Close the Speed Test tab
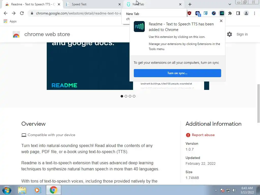The height and width of the screenshot is (195, 260). point(120,4)
